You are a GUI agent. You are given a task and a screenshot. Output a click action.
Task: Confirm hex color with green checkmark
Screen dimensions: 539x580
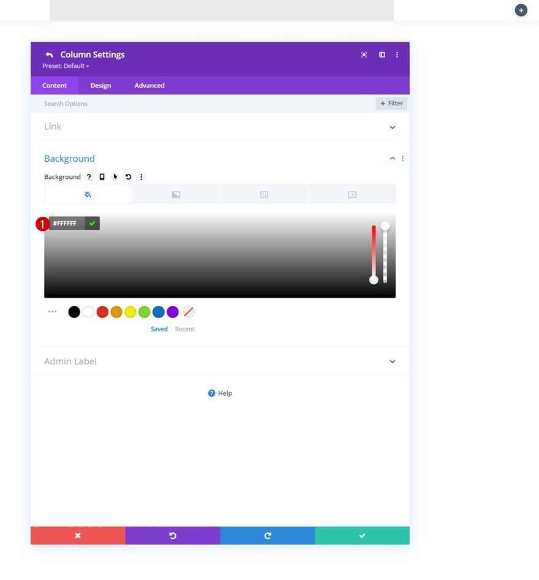point(92,224)
